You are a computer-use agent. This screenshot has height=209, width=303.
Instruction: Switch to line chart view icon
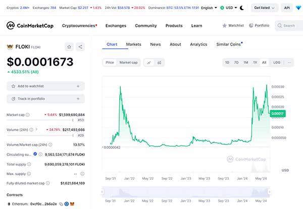point(149,63)
